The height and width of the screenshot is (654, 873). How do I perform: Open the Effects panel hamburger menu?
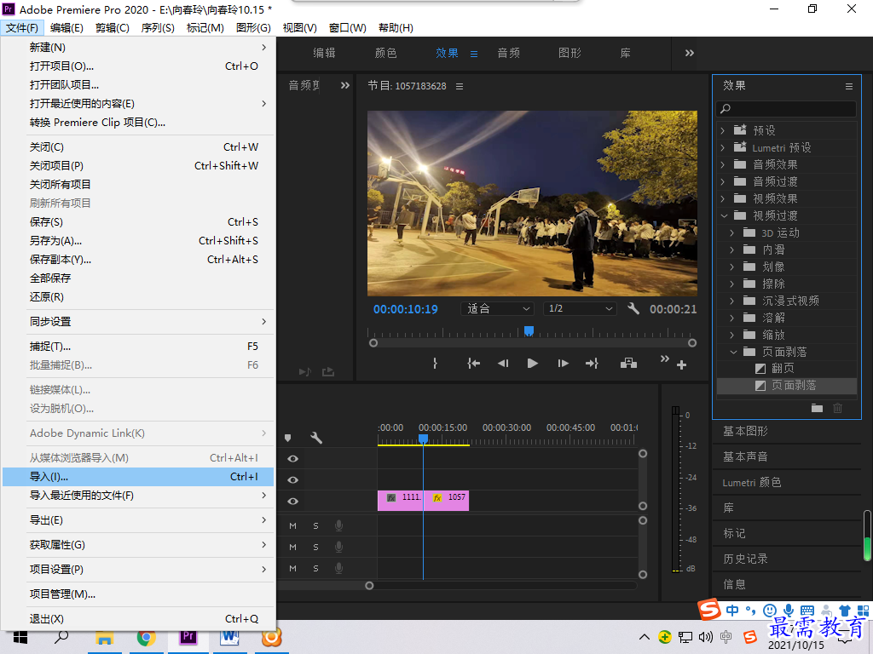pos(849,86)
